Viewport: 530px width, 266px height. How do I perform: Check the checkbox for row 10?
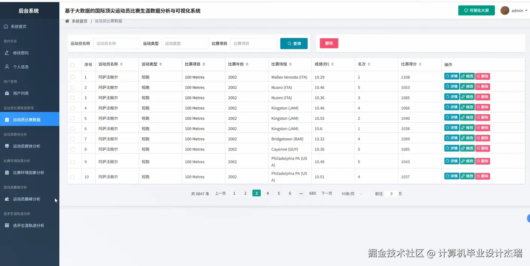pyautogui.click(x=73, y=177)
